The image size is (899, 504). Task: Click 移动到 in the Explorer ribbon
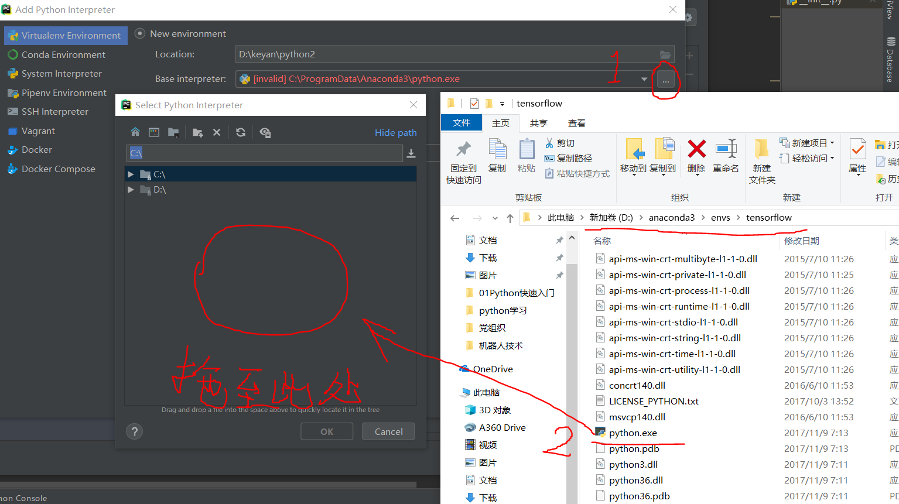pyautogui.click(x=633, y=156)
